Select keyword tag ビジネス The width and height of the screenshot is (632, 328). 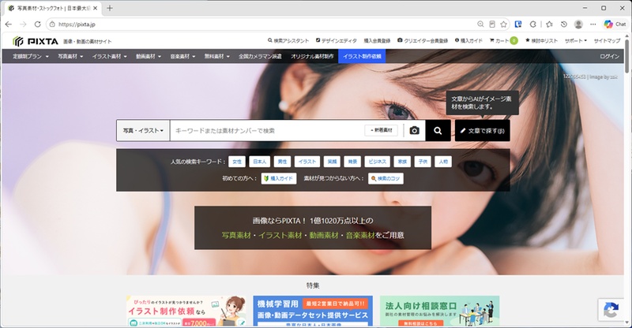coord(378,162)
